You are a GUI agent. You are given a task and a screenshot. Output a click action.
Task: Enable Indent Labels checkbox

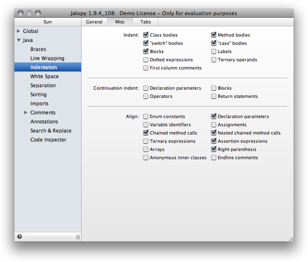[214, 52]
